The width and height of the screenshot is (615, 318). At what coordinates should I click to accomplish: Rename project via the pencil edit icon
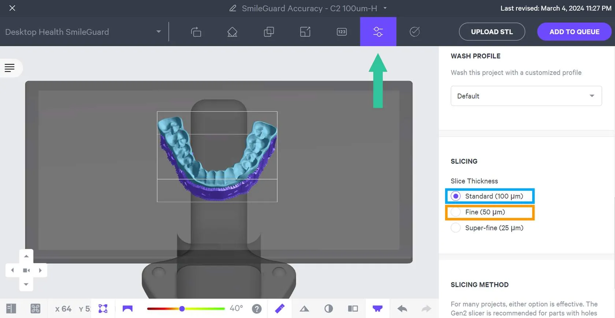tap(233, 8)
